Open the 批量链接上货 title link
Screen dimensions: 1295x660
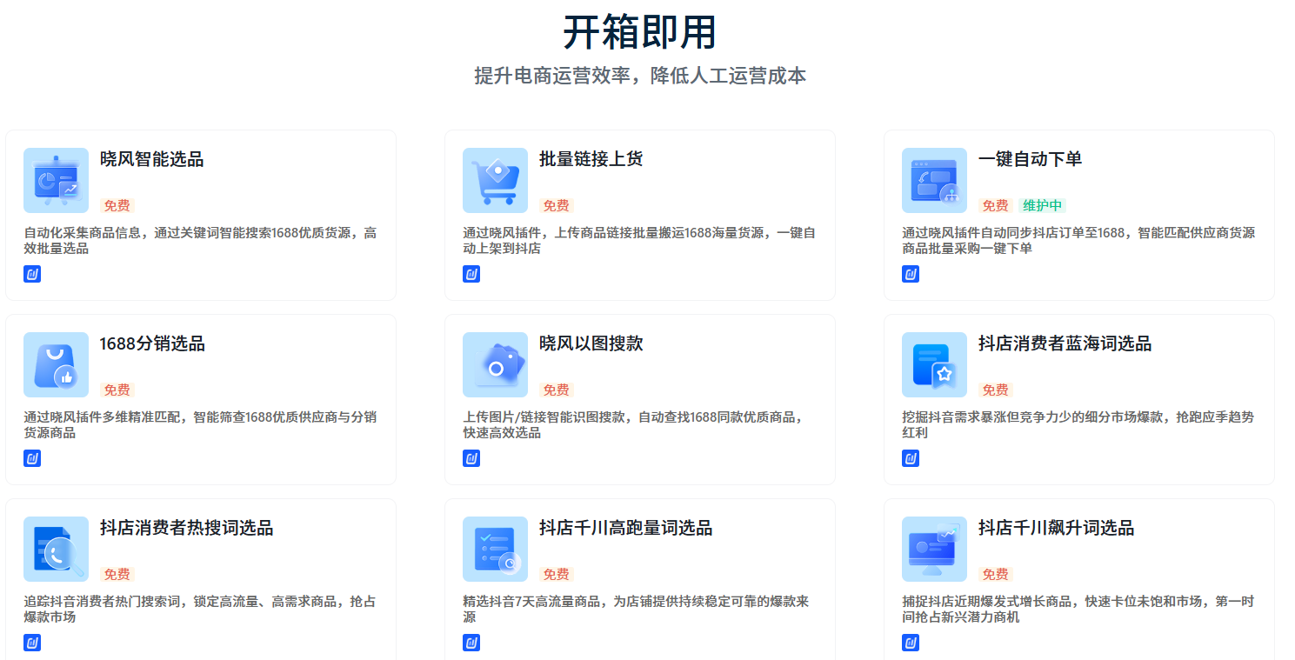coord(591,159)
